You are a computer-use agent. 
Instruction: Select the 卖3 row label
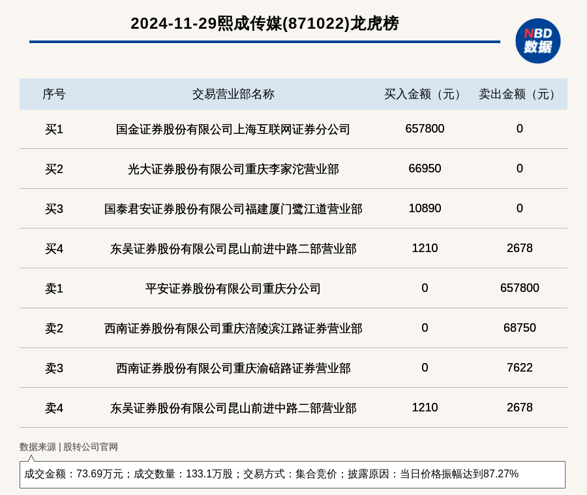[54, 368]
